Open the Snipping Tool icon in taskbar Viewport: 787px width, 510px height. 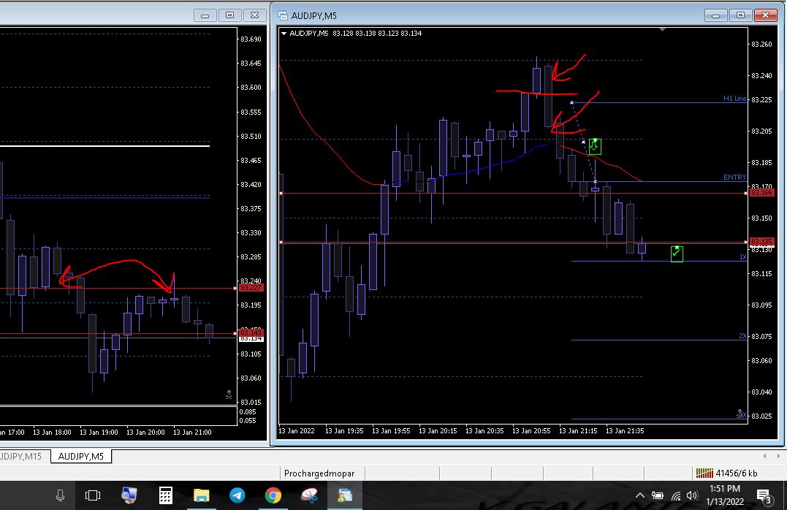click(309, 495)
